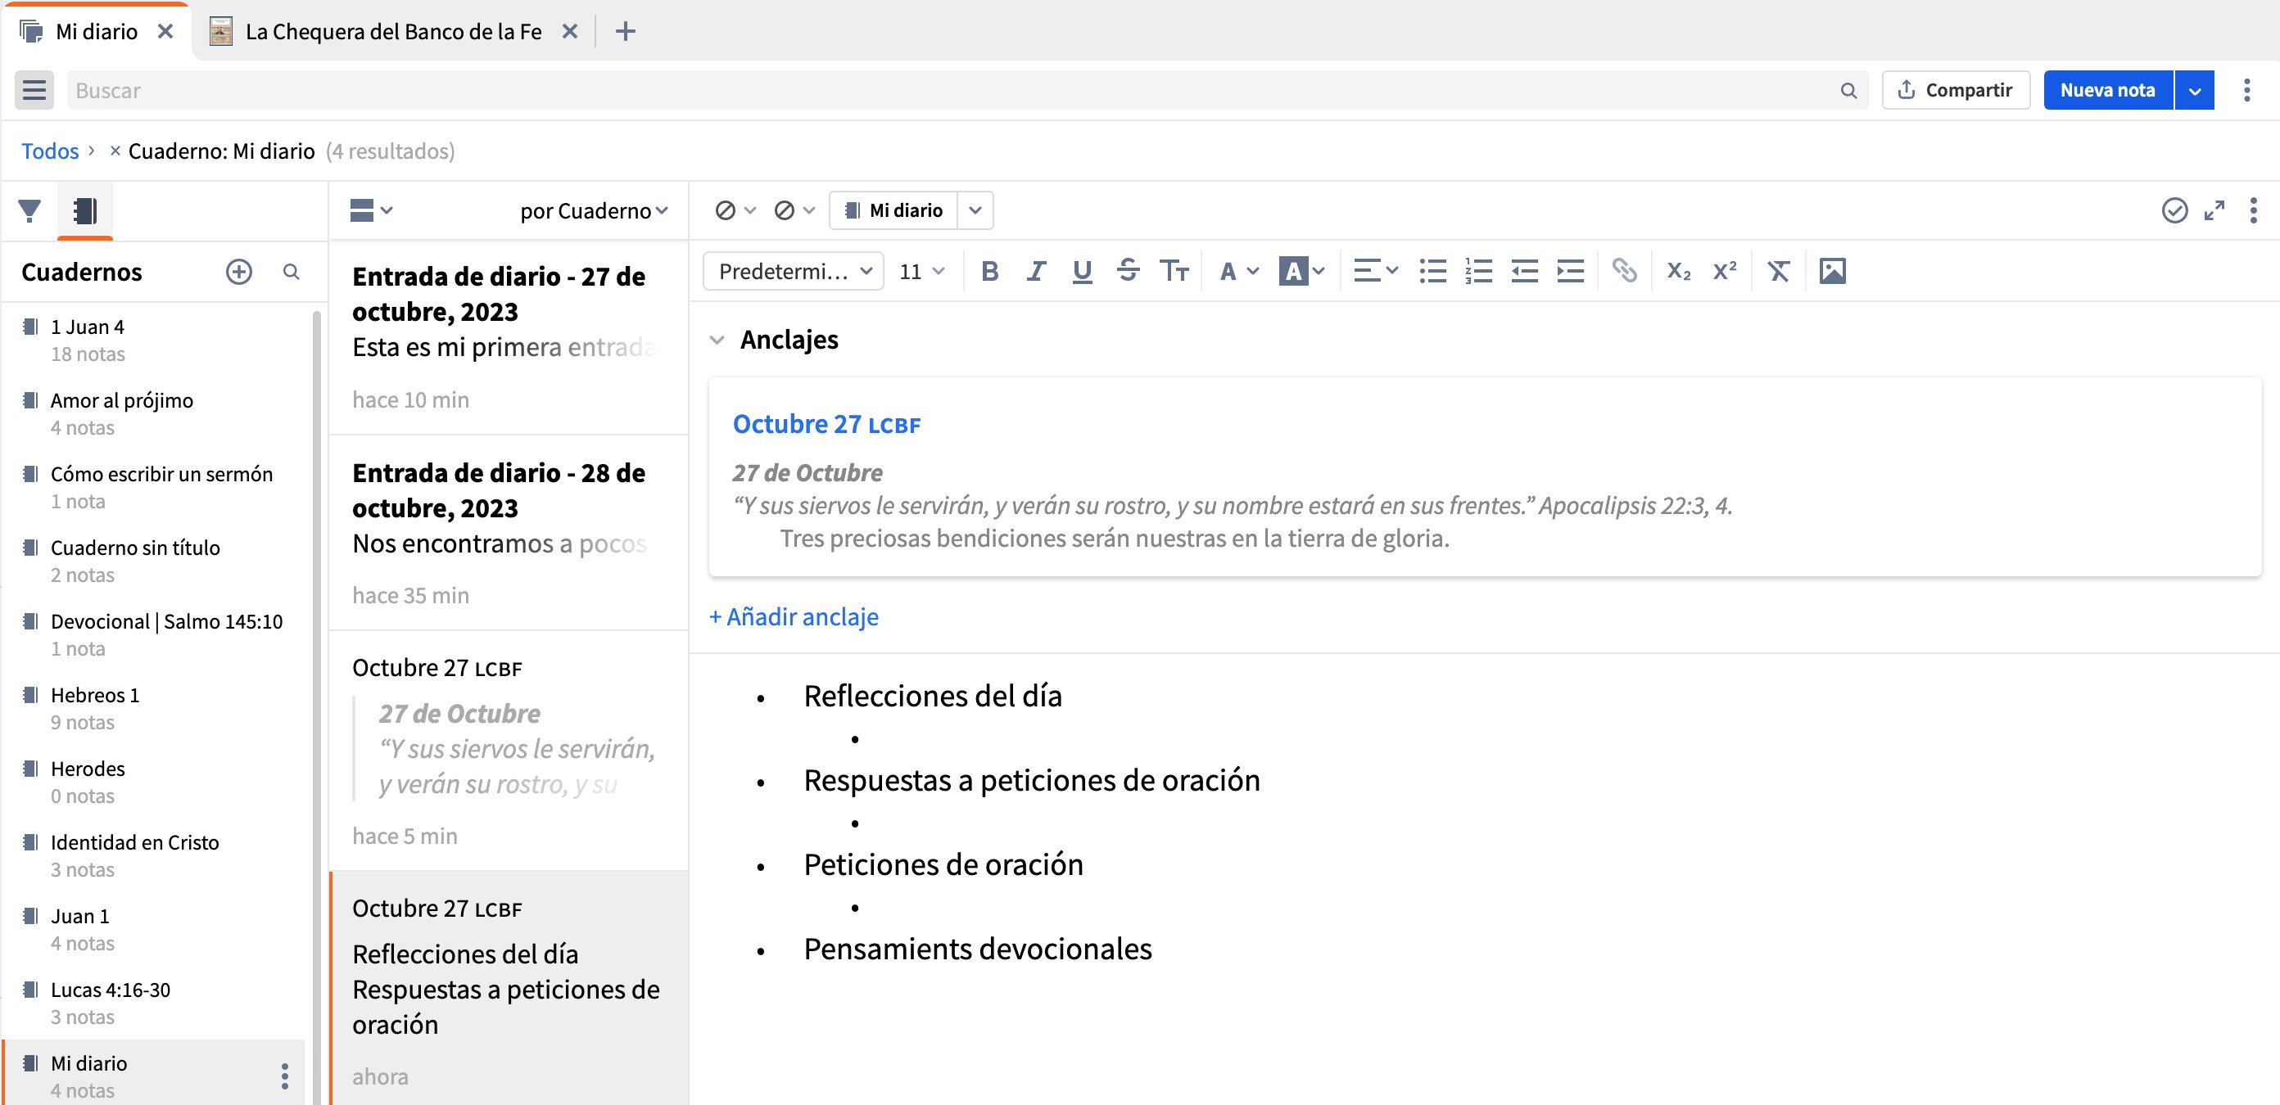Insert a hyperlink
This screenshot has height=1105, width=2280.
[x=1624, y=271]
